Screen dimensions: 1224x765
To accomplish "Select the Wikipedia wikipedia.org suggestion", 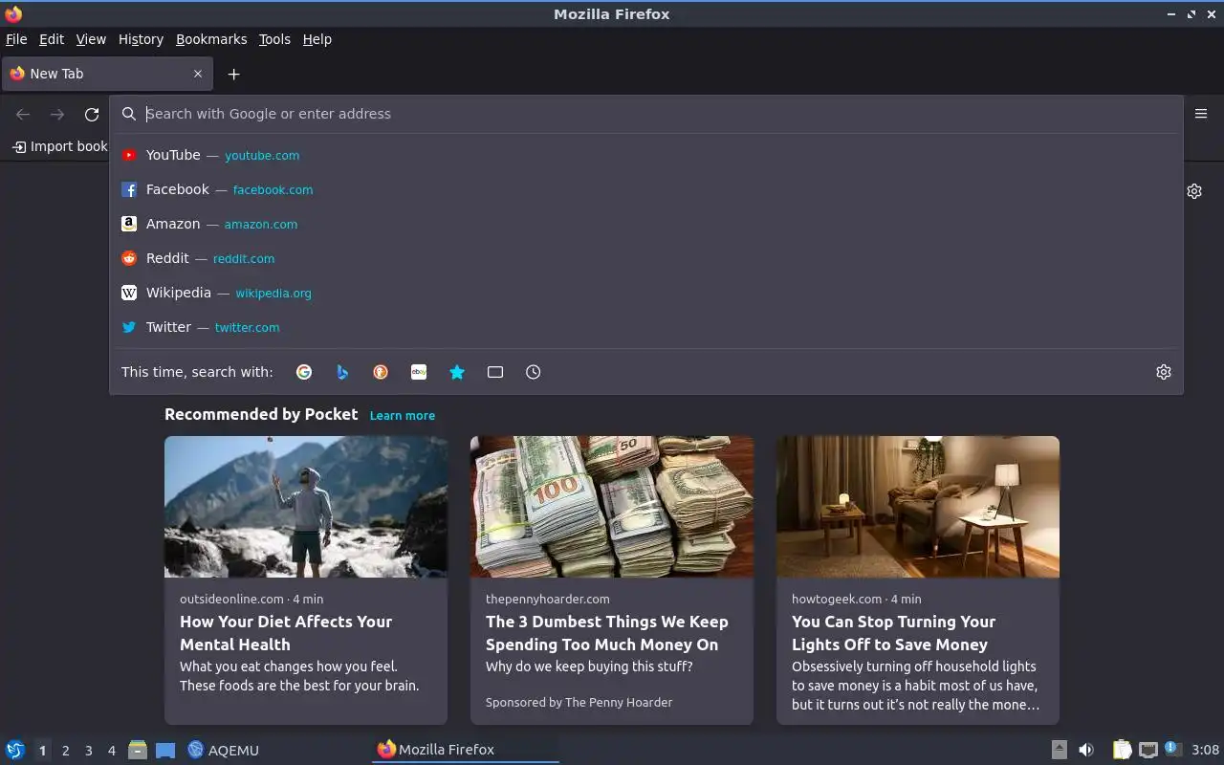I will pyautogui.click(x=646, y=293).
